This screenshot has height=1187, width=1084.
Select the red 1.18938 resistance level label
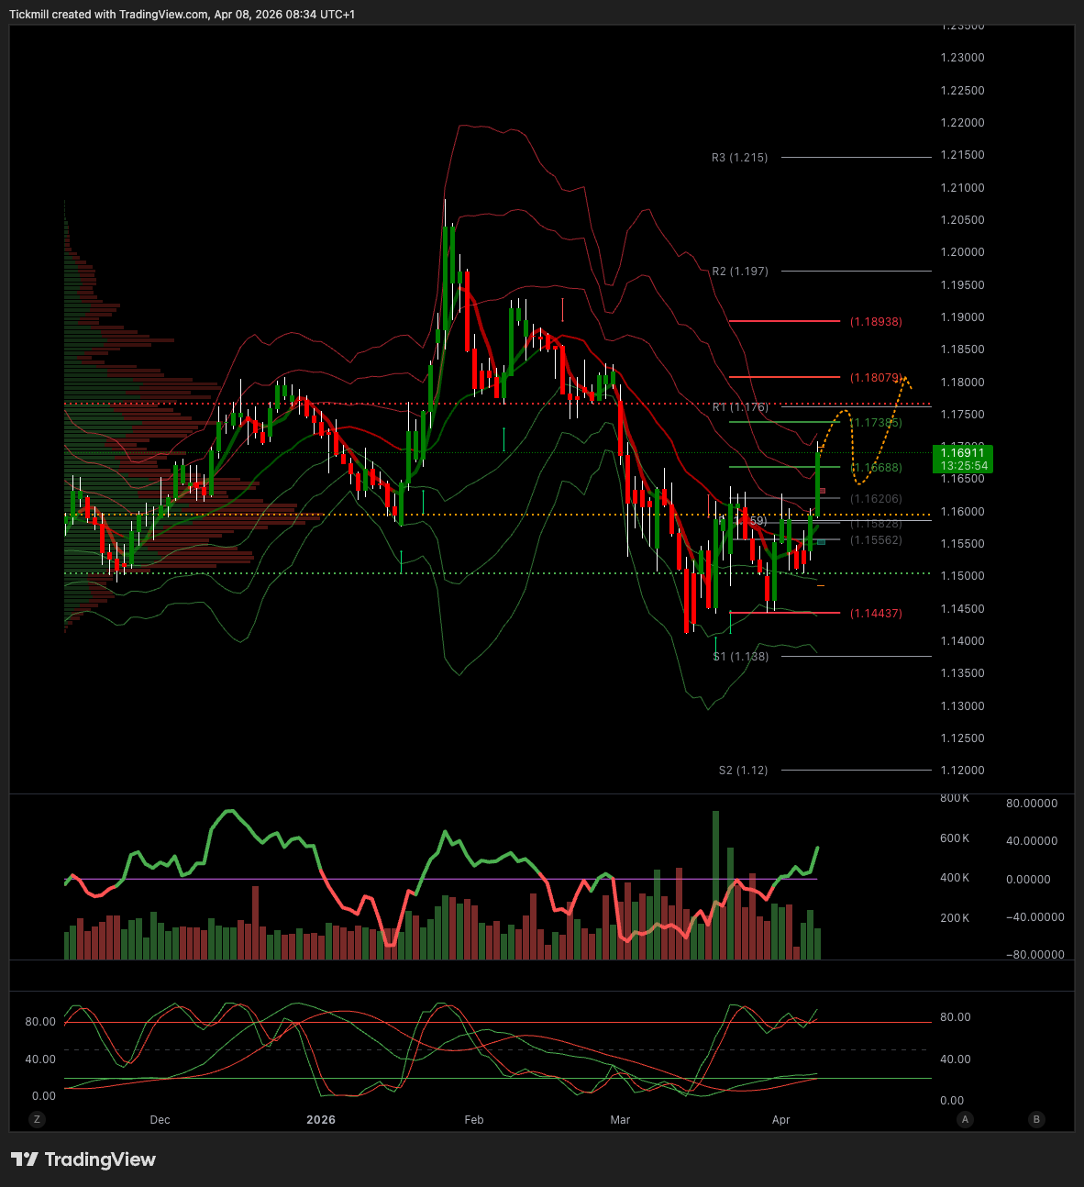[x=876, y=322]
